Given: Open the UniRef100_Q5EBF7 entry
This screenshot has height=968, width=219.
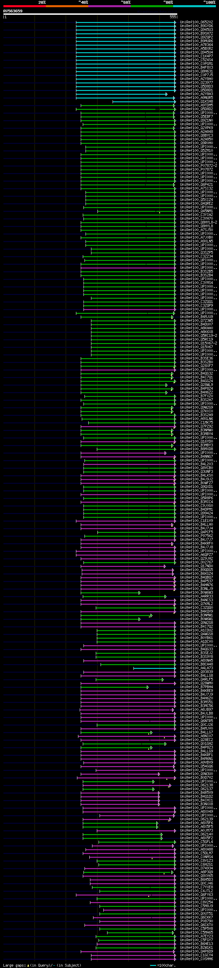Looking at the screenshot, I should point(196,116).
